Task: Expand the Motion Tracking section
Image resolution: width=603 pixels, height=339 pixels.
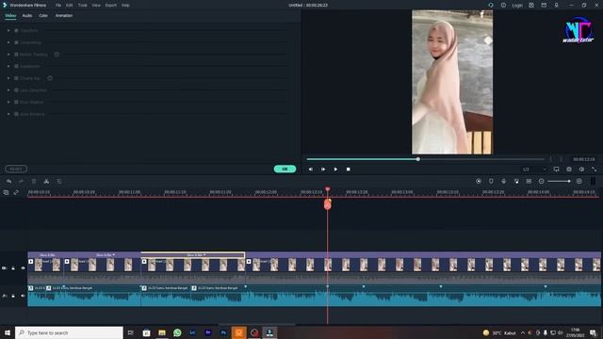Action: click(8, 55)
